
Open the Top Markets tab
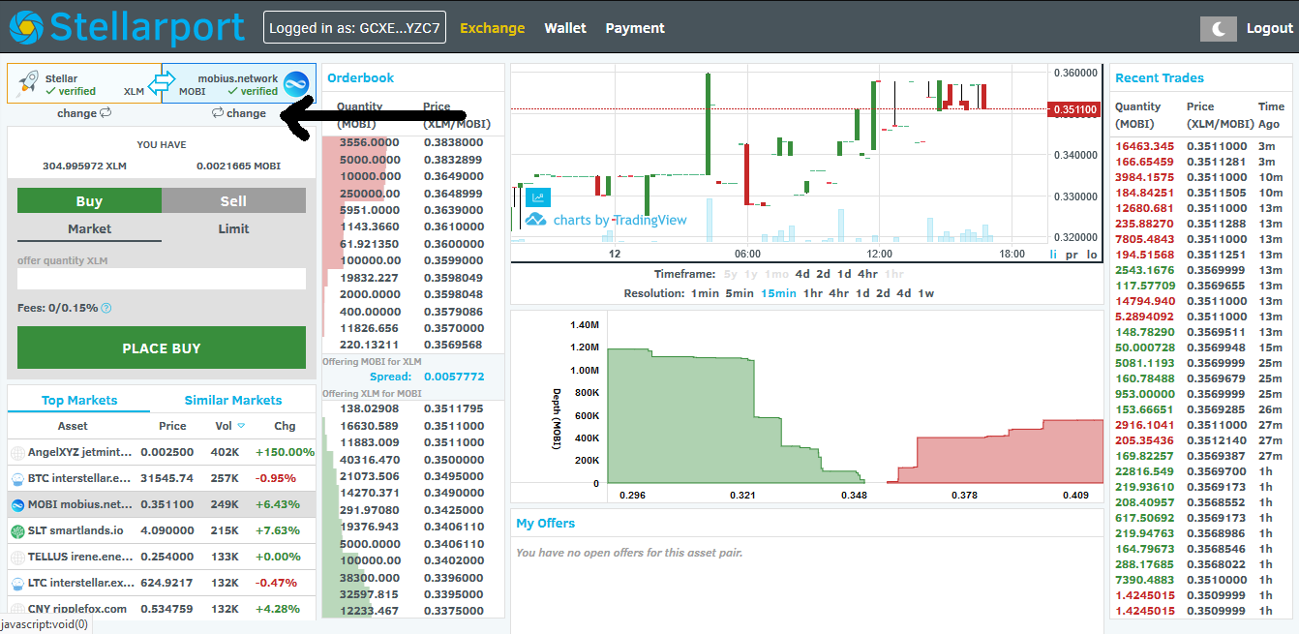79,400
